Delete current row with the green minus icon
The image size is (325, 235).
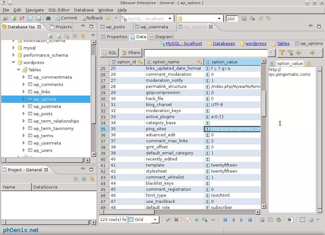[213, 220]
